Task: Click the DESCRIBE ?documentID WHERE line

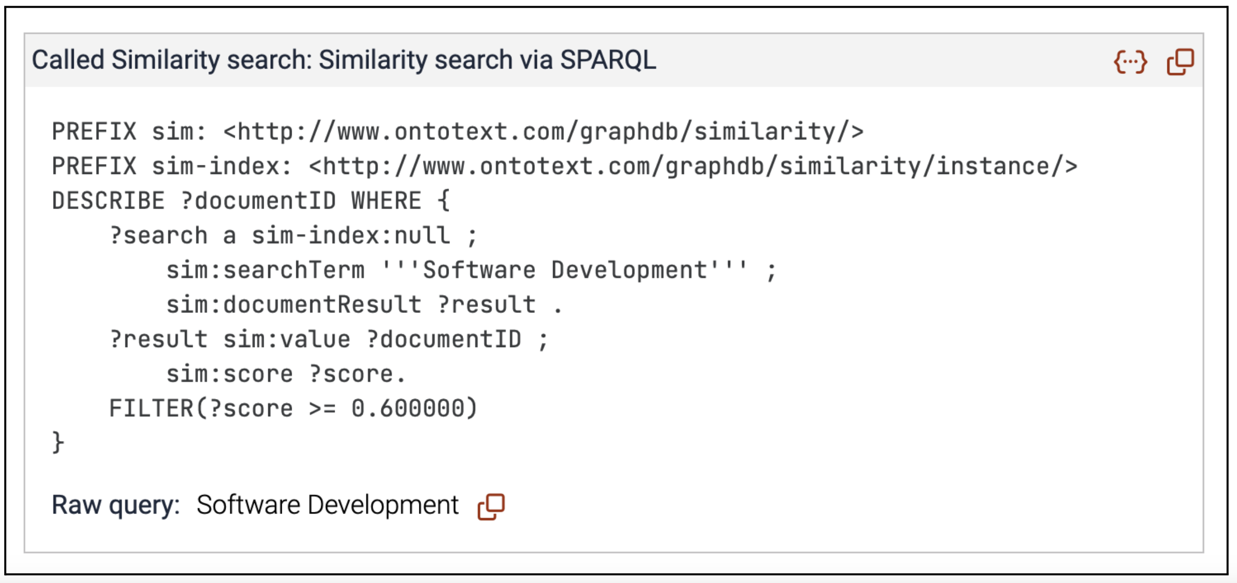Action: [x=251, y=201]
